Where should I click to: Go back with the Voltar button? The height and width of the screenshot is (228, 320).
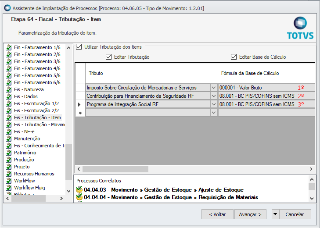217,214
